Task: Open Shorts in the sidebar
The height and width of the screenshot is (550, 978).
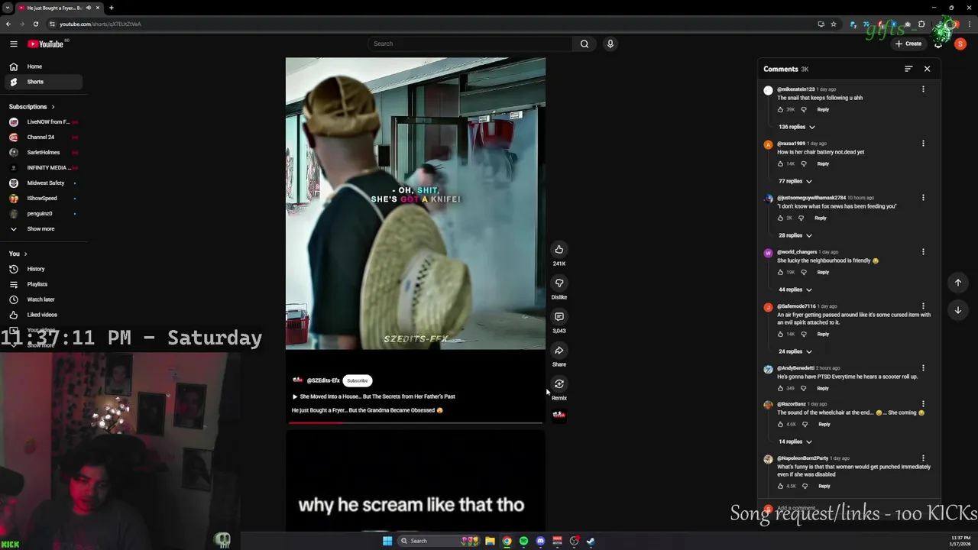Action: [43, 82]
